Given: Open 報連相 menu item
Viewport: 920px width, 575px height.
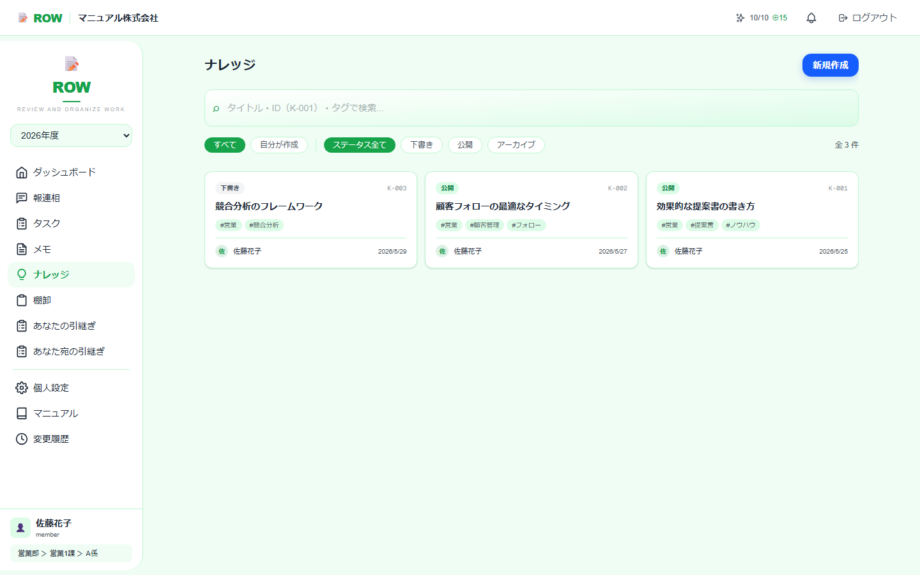Looking at the screenshot, I should [x=72, y=198].
